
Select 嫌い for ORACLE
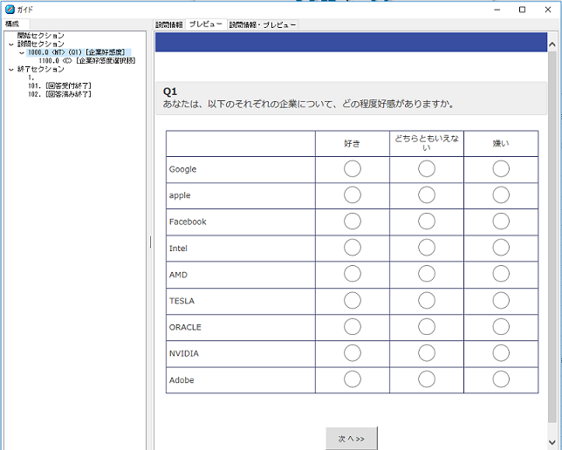[501, 327]
